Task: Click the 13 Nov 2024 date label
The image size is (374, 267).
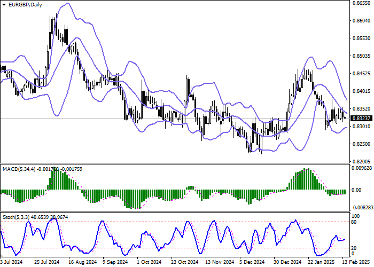Action: click(x=220, y=262)
